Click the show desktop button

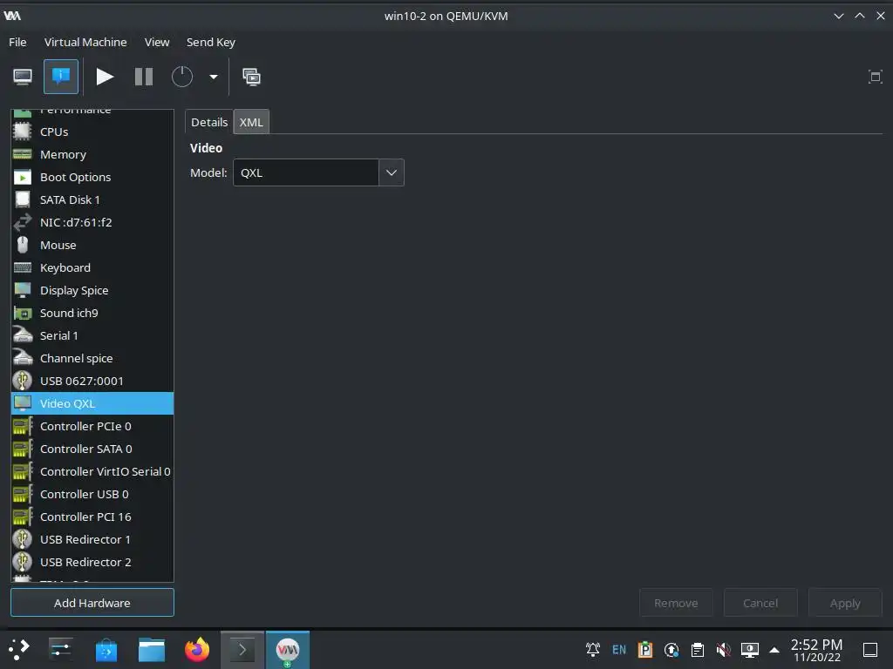click(870, 649)
